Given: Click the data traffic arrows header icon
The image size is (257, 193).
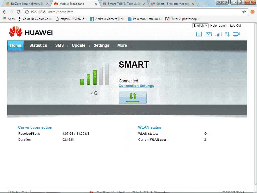Looking at the screenshot, I should click(227, 34).
